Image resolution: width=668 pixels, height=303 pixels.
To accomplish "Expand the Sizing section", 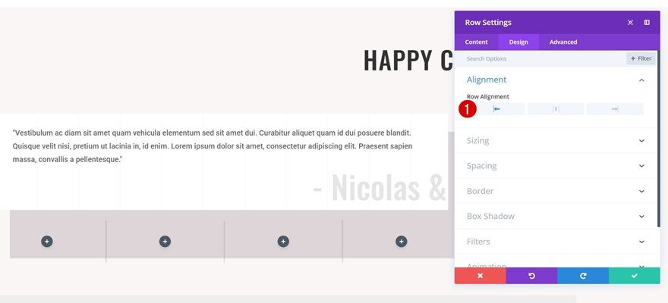I will pyautogui.click(x=556, y=141).
